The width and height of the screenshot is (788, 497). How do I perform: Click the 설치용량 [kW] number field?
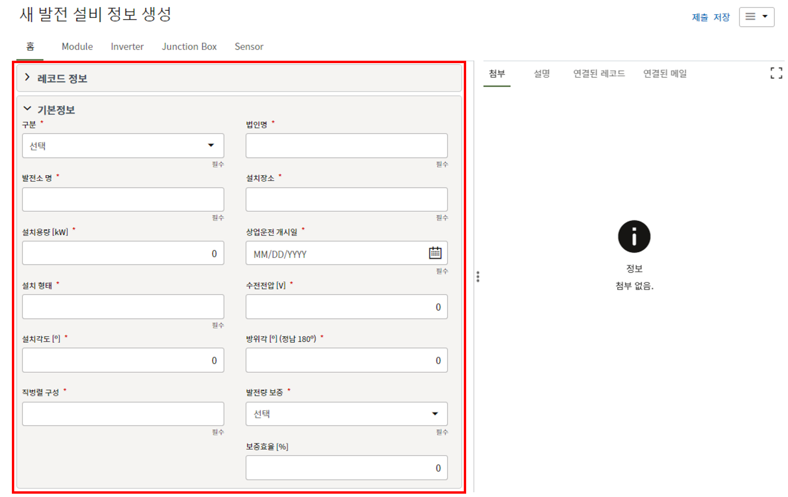[123, 253]
